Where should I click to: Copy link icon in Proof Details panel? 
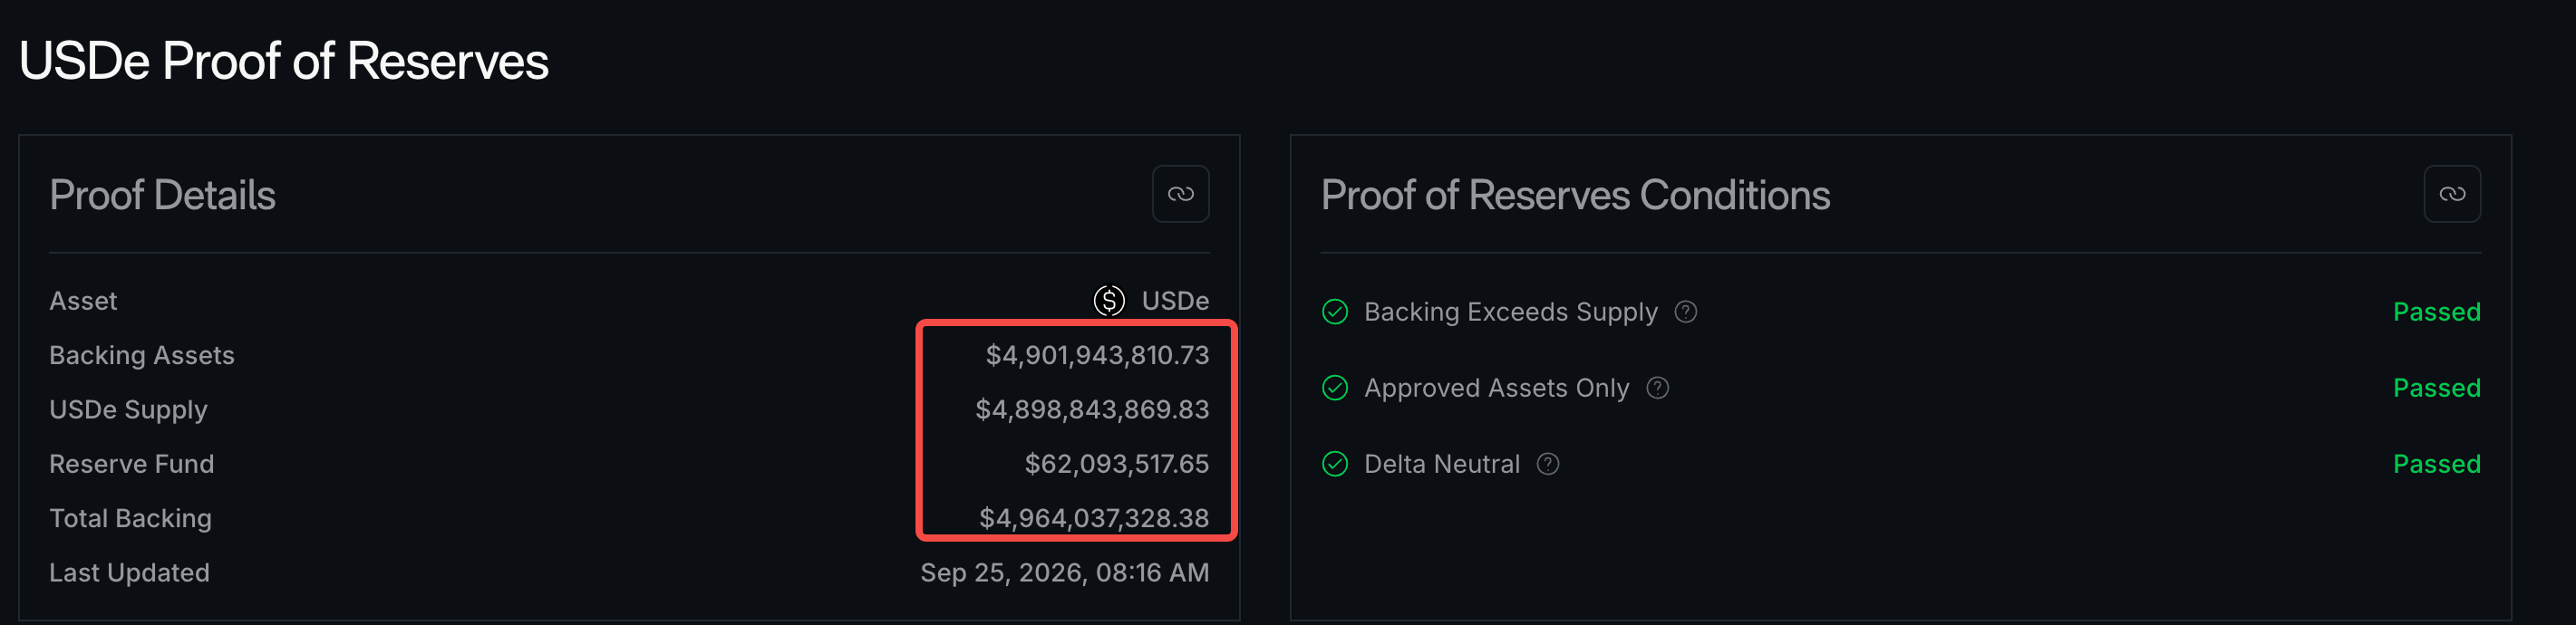1180,194
